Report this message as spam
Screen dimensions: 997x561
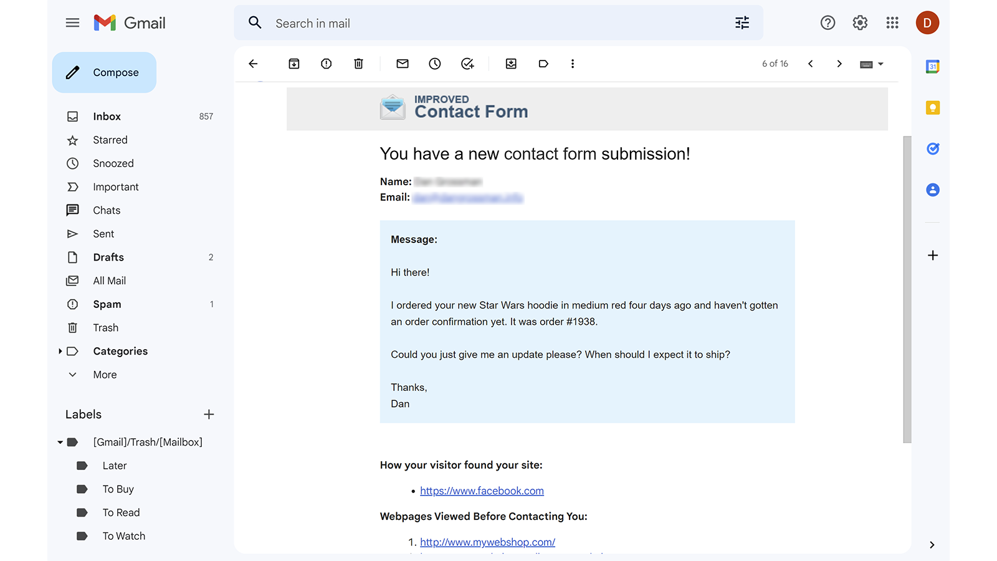click(326, 64)
